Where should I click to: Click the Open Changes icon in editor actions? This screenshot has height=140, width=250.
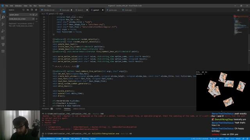pos(238,10)
